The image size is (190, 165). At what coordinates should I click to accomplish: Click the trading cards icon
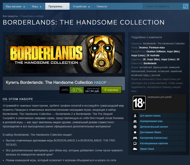(135, 144)
